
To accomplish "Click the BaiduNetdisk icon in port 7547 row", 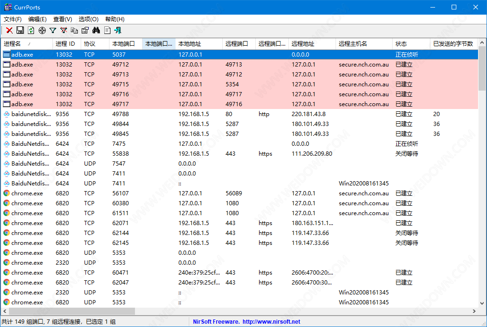I will pyautogui.click(x=7, y=164).
